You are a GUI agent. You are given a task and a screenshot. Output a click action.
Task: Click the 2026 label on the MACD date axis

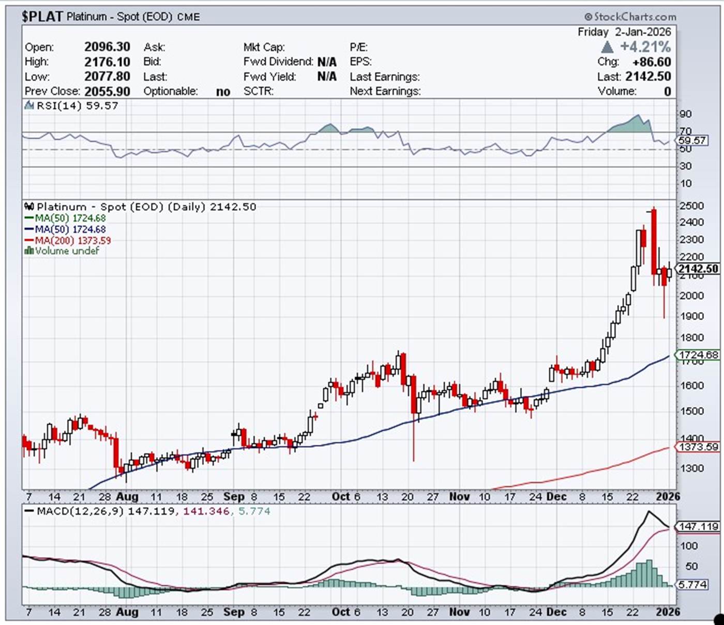pyautogui.click(x=668, y=612)
